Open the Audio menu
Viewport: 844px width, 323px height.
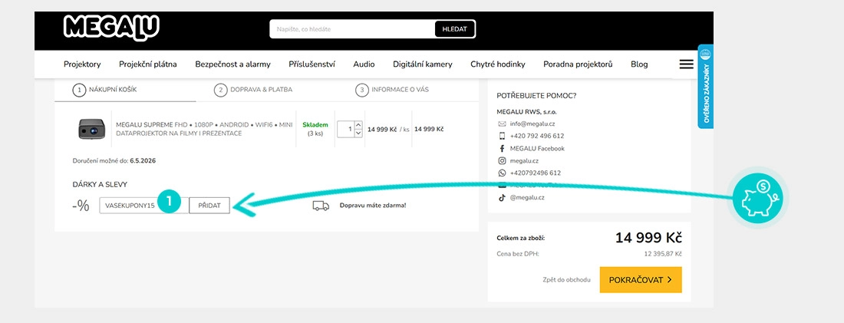[x=364, y=64]
